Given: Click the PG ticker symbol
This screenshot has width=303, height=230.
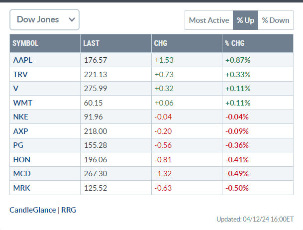Looking at the screenshot, I should (18, 146).
